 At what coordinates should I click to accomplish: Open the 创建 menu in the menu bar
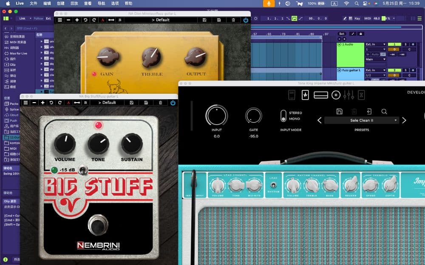pos(61,3)
